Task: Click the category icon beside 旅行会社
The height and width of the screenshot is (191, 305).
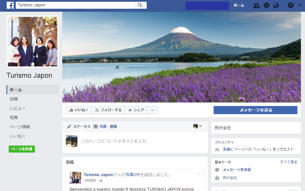Action: coord(217,178)
